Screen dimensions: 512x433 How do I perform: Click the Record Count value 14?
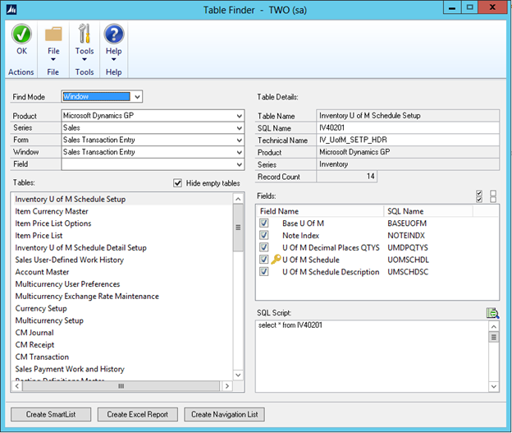346,177
